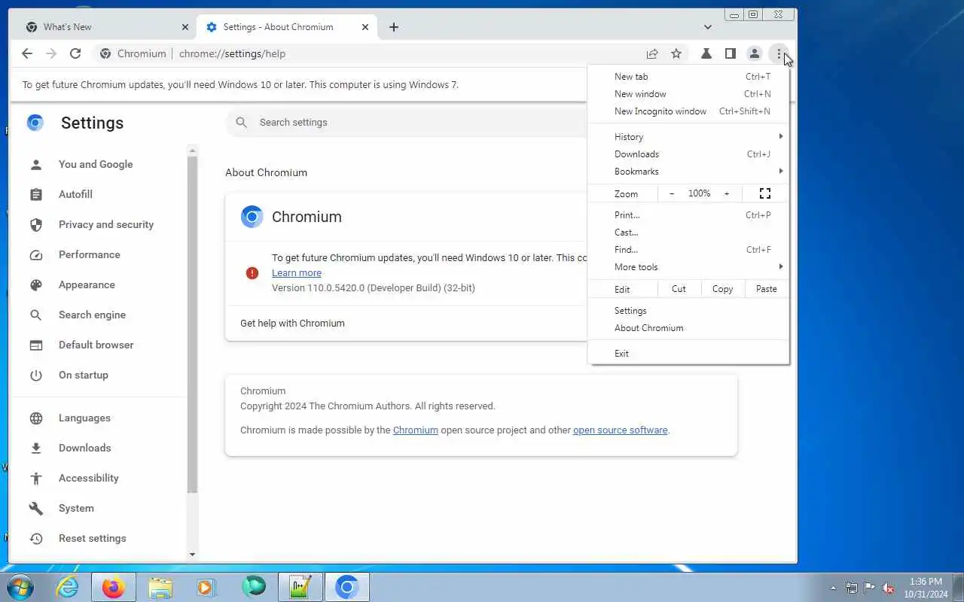The image size is (964, 602).
Task: Launch Internet Explorer from the taskbar
Action: [x=68, y=587]
